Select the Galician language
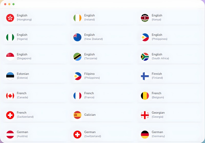Image resolution: width=205 pixels, height=143 pixels. tap(102, 115)
